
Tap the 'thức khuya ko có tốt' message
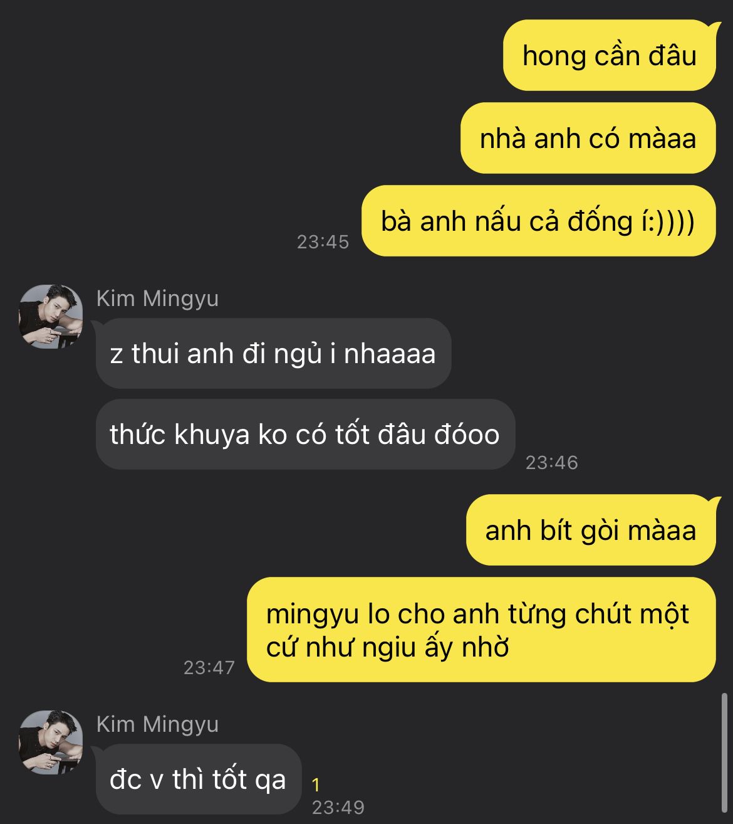(305, 435)
